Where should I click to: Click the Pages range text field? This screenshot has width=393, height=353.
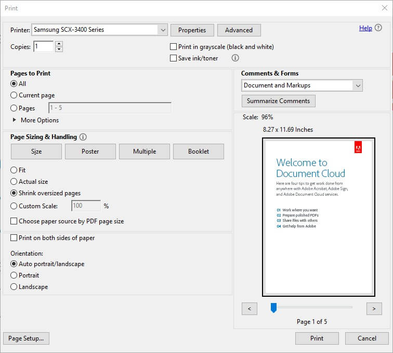(x=110, y=108)
